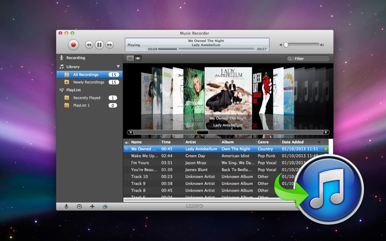Seek within the song progress bar

pos(206,49)
